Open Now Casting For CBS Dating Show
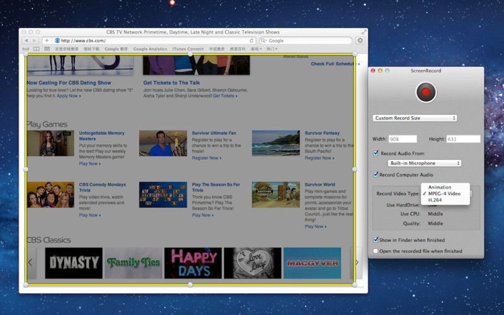The width and height of the screenshot is (504, 315). [x=69, y=83]
